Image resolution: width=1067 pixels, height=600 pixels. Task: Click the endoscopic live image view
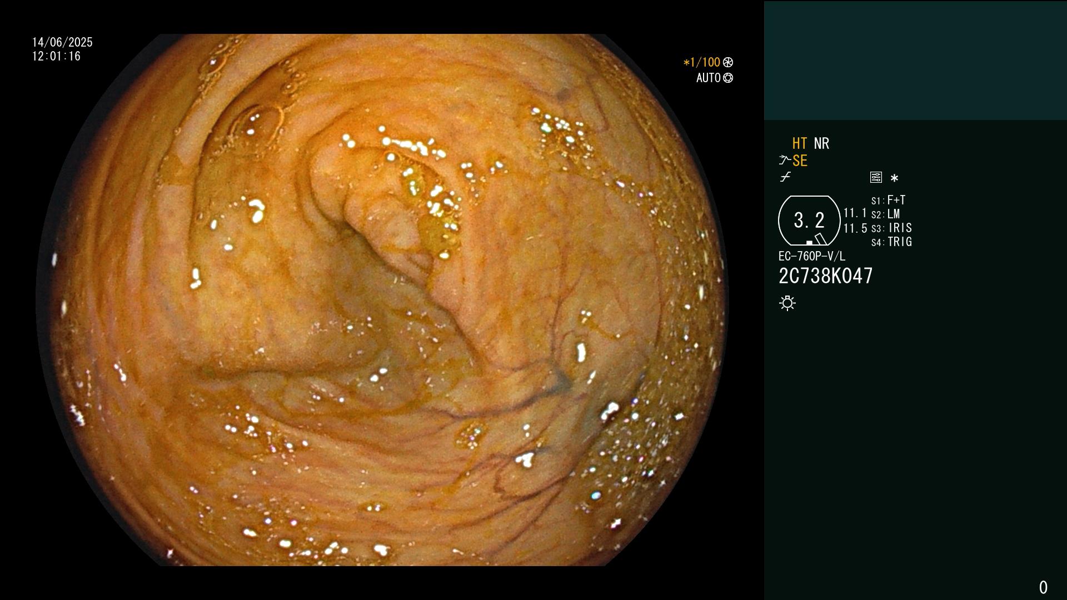[x=382, y=300]
